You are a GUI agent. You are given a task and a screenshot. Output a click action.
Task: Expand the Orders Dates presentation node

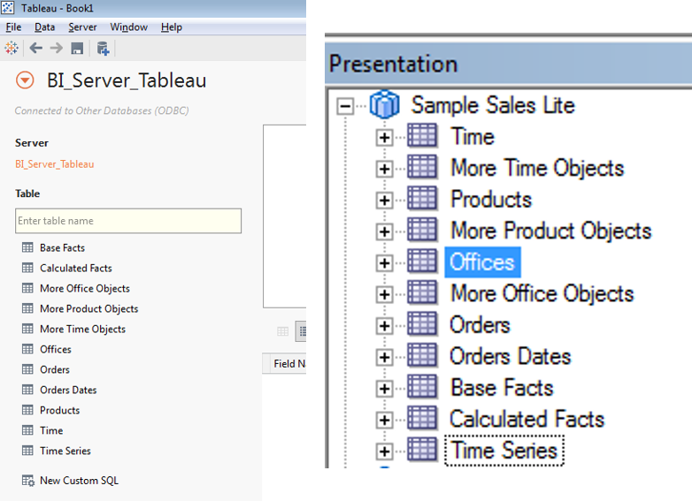coord(384,357)
